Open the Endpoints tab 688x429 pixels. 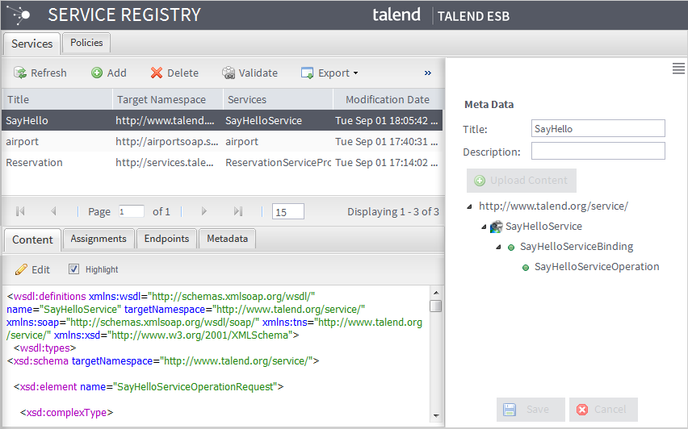pyautogui.click(x=166, y=239)
